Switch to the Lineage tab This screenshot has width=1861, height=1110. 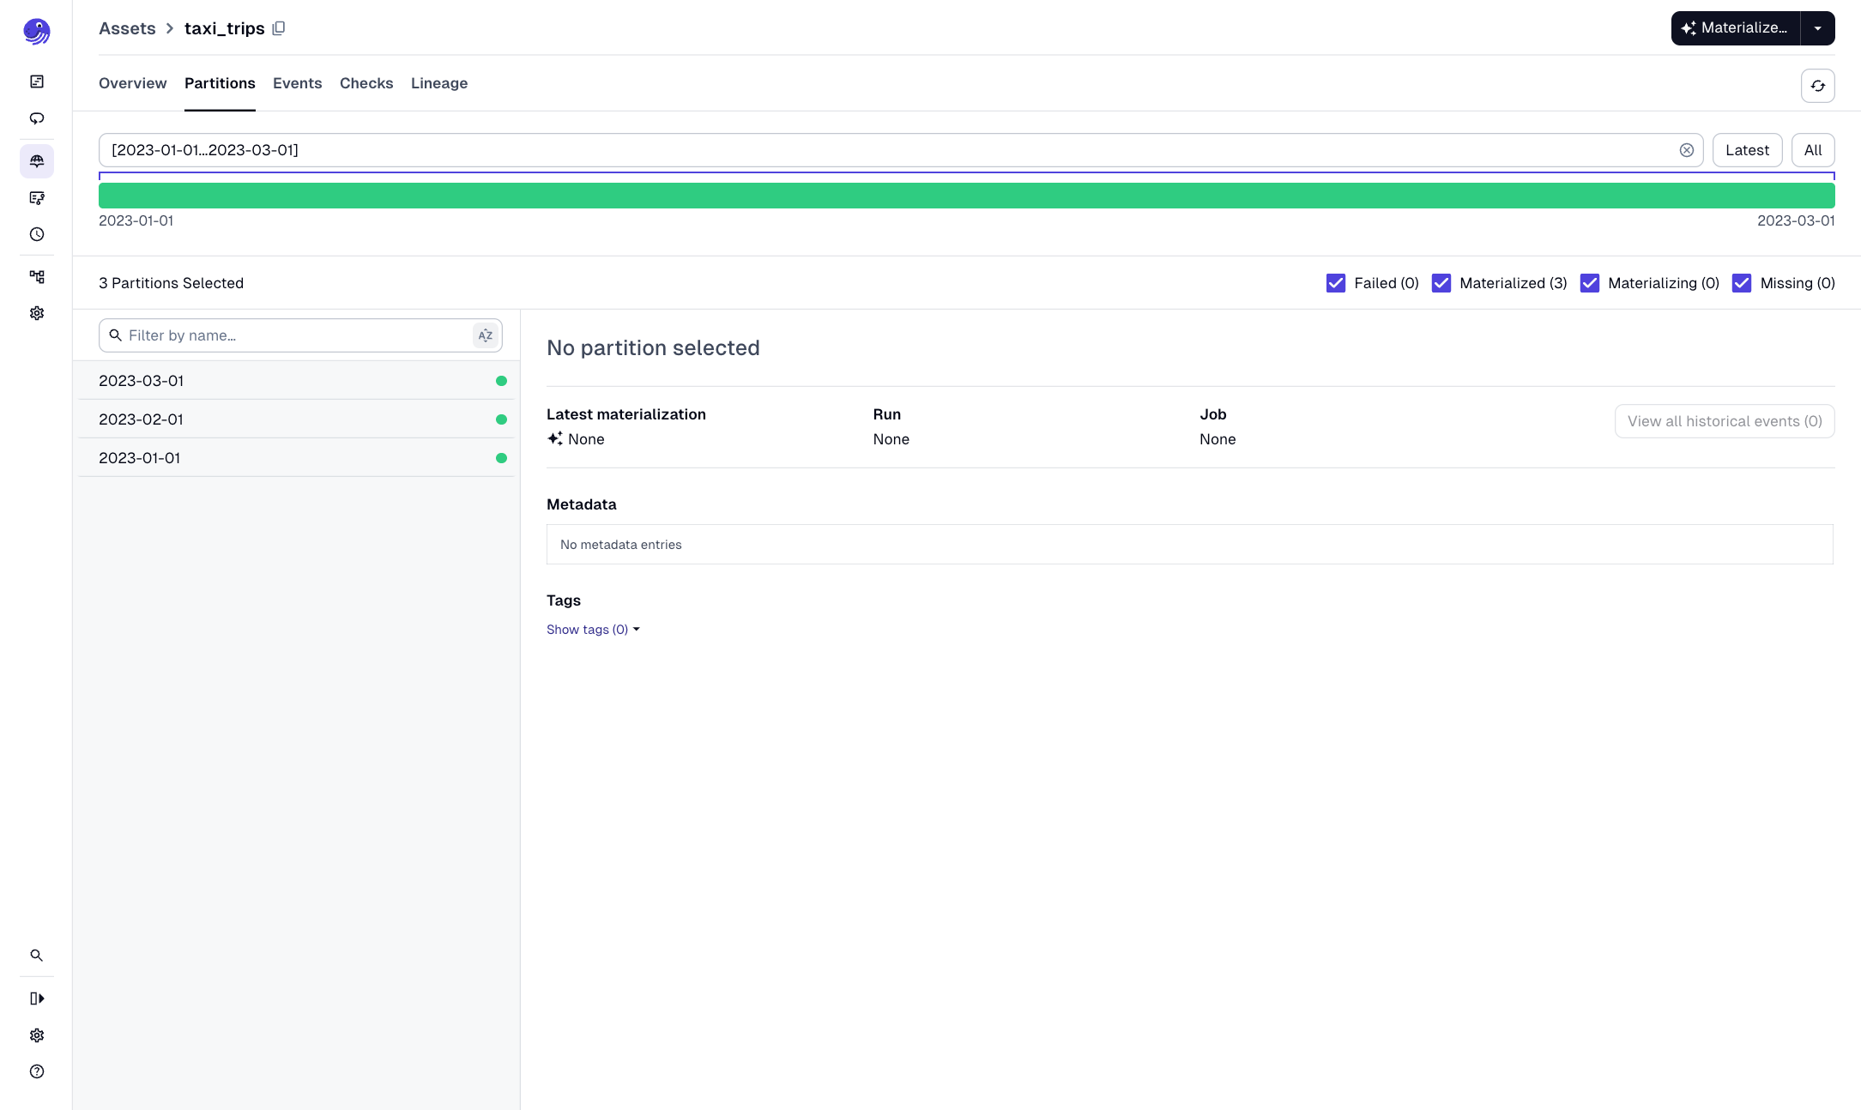pyautogui.click(x=439, y=83)
